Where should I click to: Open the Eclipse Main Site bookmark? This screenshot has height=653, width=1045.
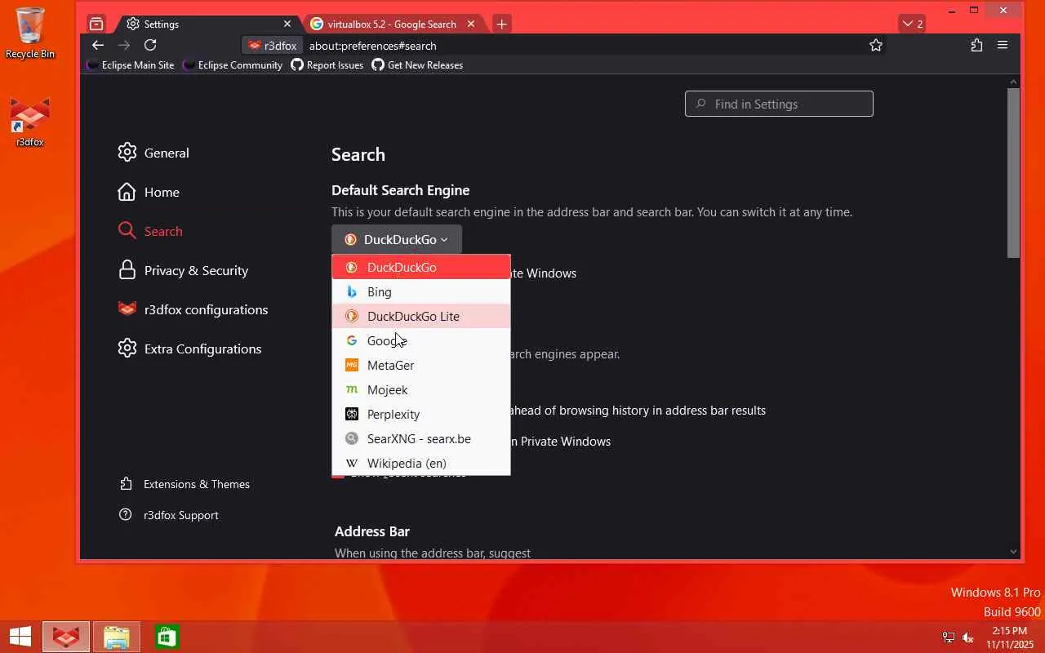131,65
